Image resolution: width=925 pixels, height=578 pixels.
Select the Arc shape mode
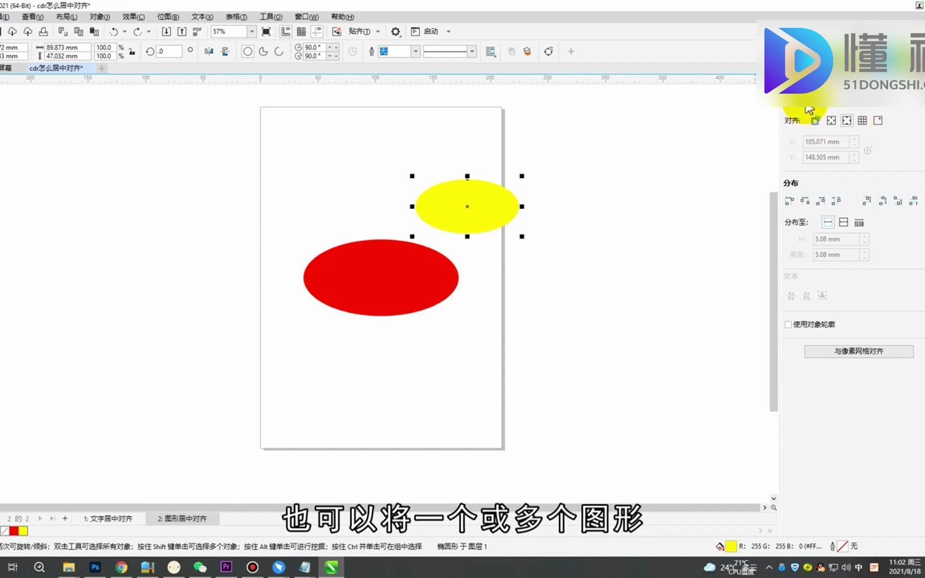(279, 51)
